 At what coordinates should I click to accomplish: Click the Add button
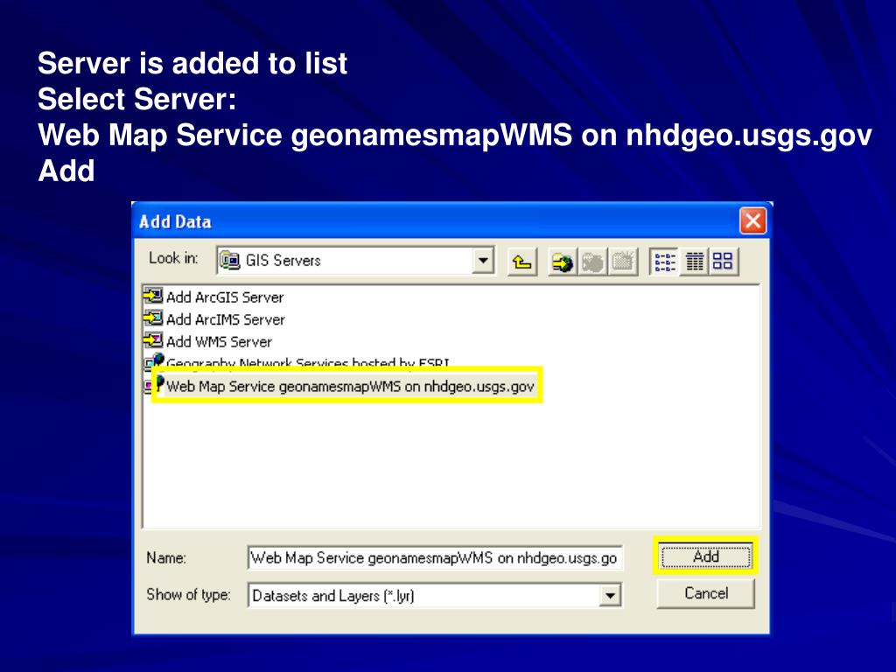click(706, 556)
